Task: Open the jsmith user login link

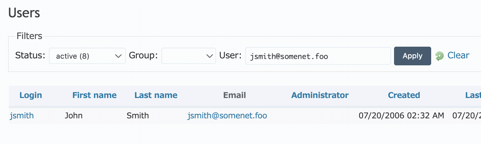Action: click(x=22, y=116)
